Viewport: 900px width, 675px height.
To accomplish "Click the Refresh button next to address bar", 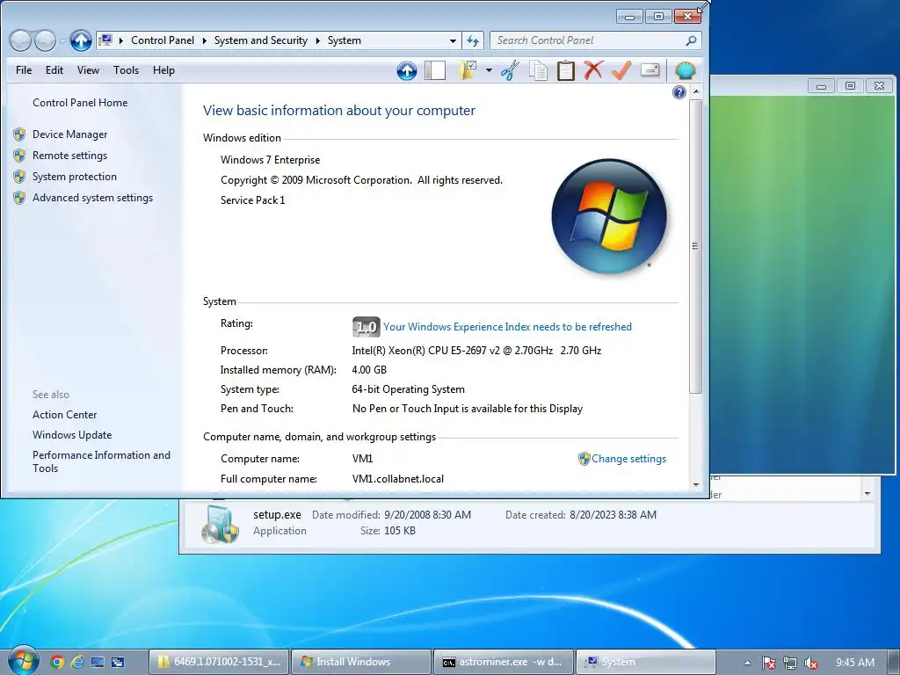I will pyautogui.click(x=473, y=40).
